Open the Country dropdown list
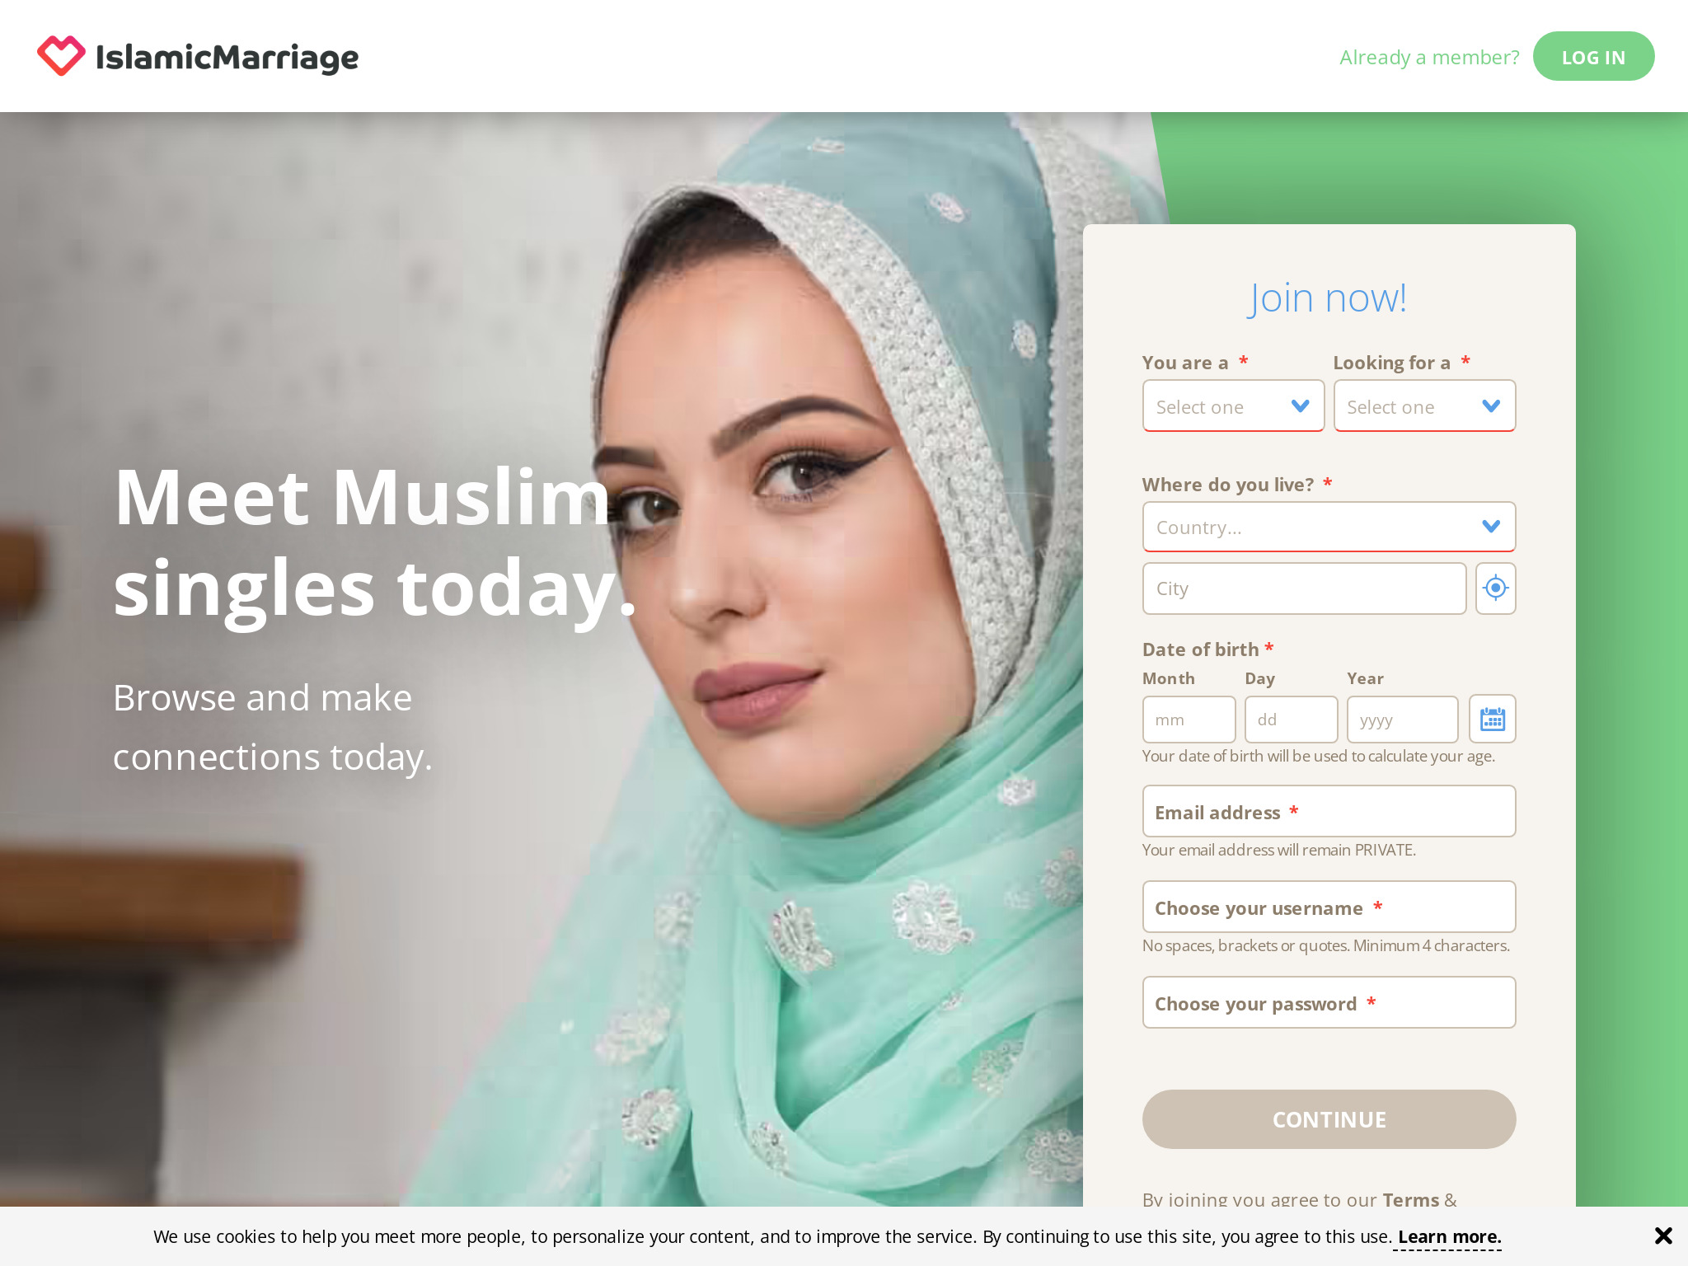This screenshot has height=1266, width=1688. point(1329,527)
